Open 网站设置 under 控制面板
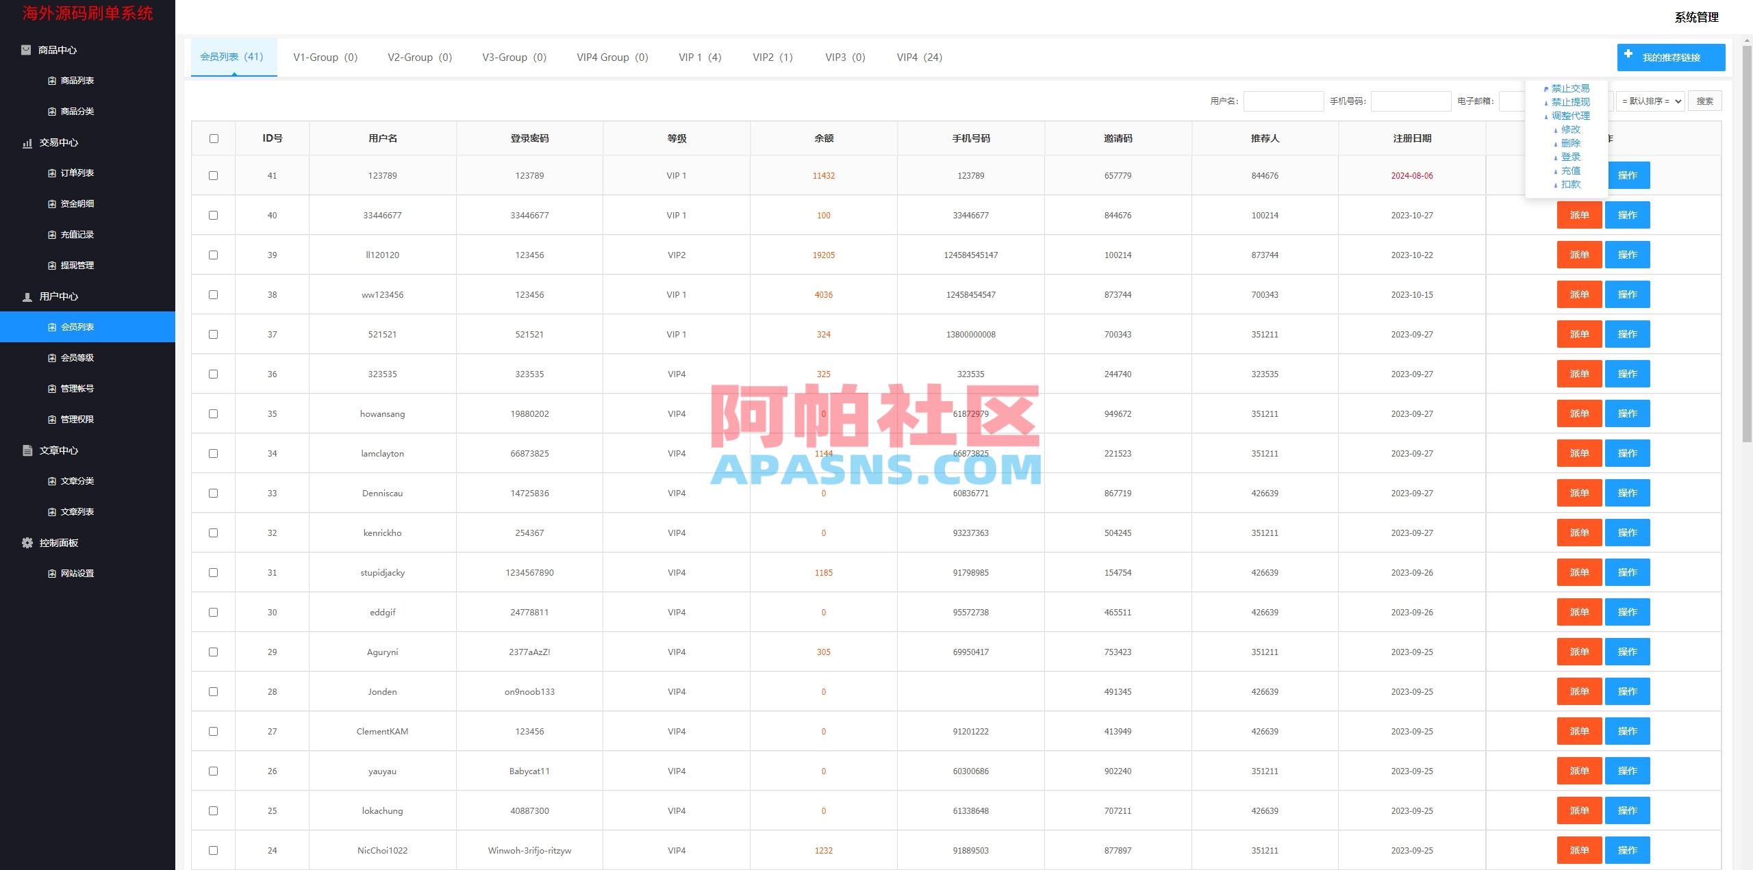Viewport: 1753px width, 870px height. (x=77, y=573)
